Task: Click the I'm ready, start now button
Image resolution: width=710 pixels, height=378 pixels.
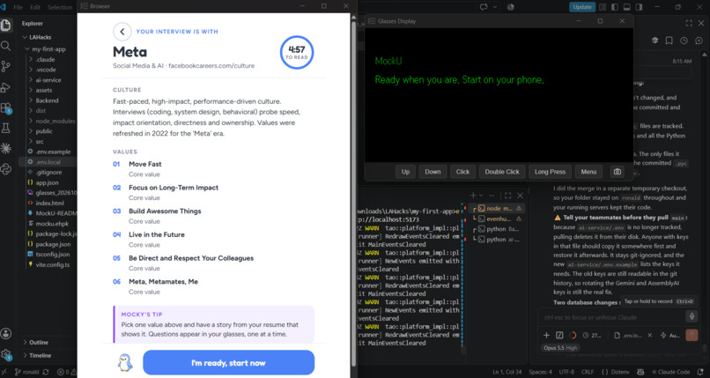Action: coord(228,363)
